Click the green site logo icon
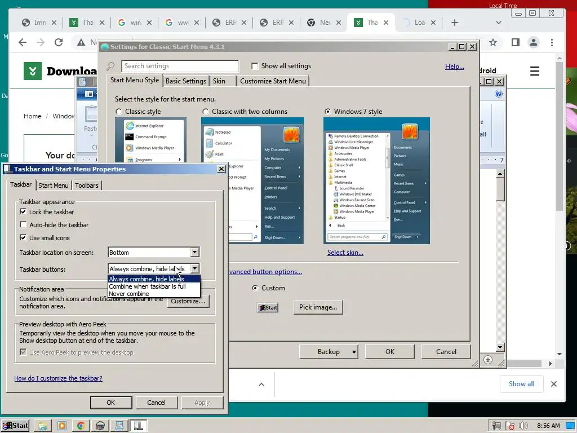 pos(32,70)
